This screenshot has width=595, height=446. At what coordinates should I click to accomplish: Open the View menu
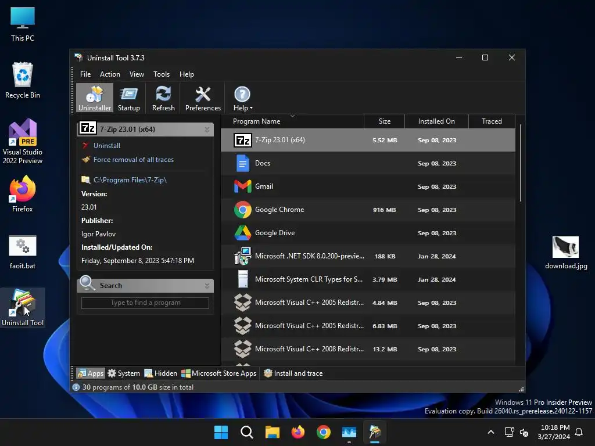click(137, 74)
